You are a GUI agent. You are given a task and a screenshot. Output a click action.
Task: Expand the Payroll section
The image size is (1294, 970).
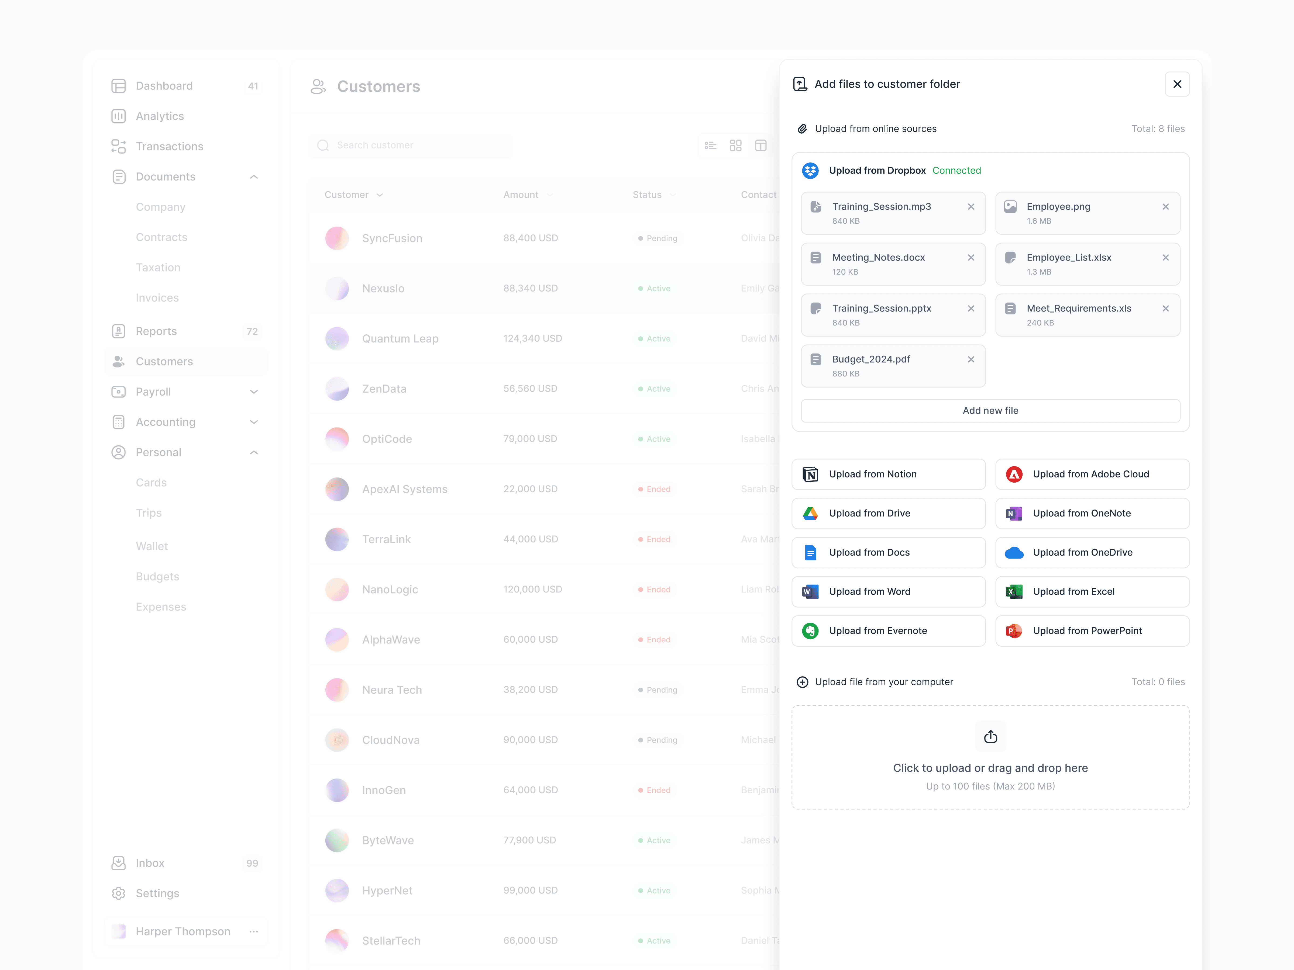254,392
